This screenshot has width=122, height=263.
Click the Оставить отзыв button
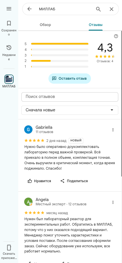(70, 78)
